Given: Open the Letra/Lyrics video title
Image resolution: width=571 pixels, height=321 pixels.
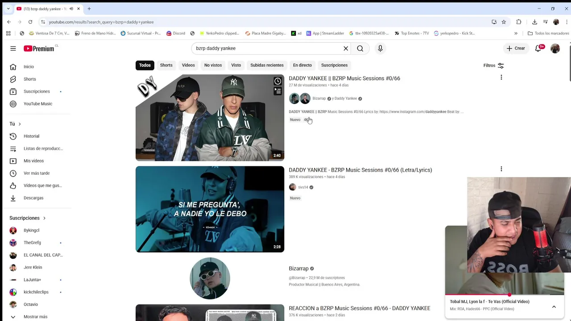Looking at the screenshot, I should coord(360,170).
